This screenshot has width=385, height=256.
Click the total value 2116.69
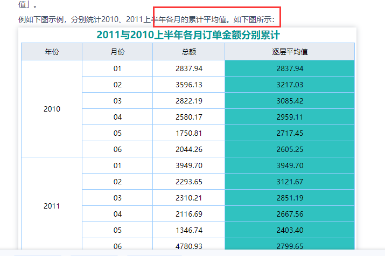[x=189, y=214]
